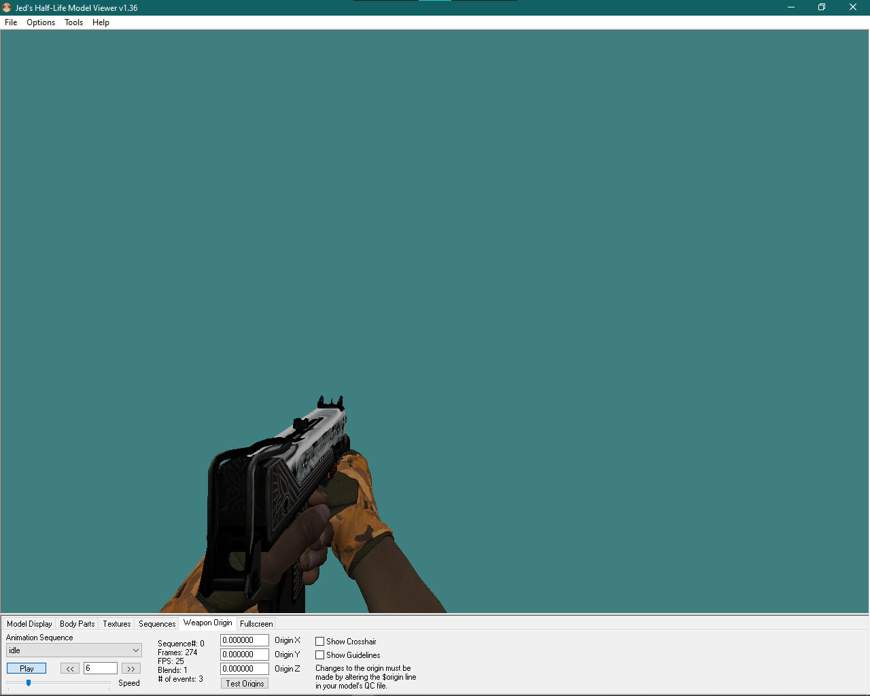Step to next frame with >> button
The height and width of the screenshot is (696, 870).
[131, 669]
